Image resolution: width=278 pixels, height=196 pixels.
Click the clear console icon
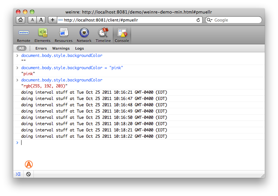click(x=28, y=174)
